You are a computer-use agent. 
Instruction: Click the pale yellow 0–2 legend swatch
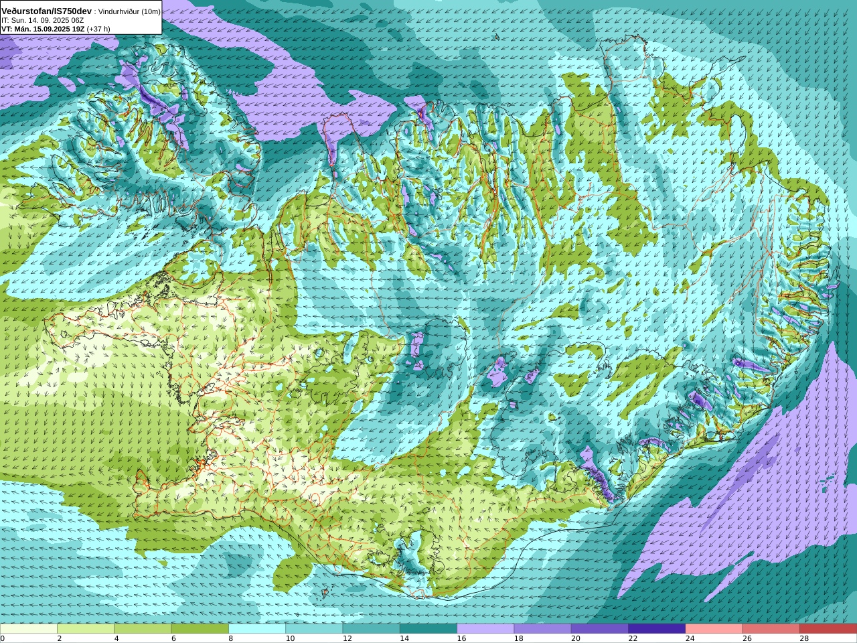pos(29,629)
